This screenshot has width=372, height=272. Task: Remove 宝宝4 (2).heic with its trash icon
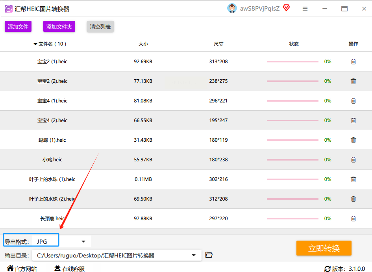click(x=353, y=120)
